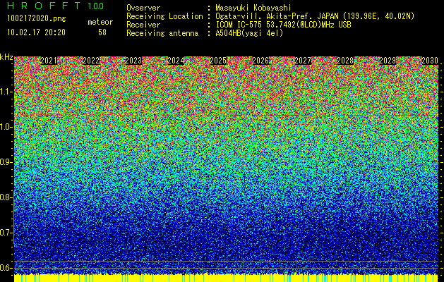
Task: Click the 2022 time marker
Action: coord(91,61)
